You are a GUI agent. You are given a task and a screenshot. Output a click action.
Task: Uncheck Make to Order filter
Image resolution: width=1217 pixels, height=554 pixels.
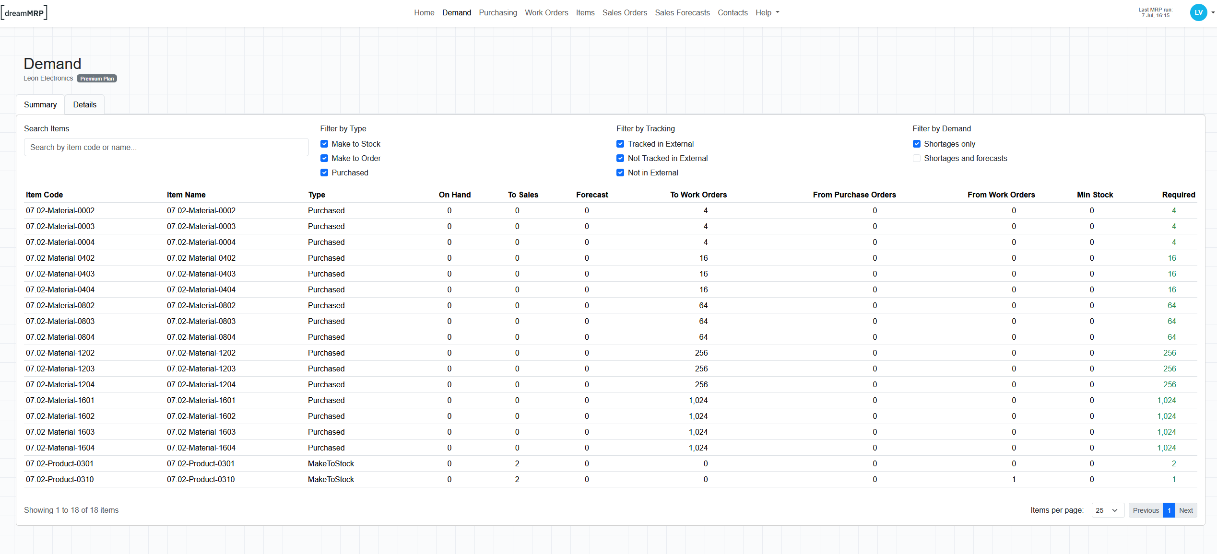[x=324, y=158]
